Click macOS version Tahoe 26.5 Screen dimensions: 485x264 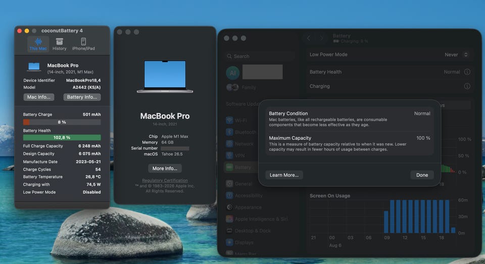click(172, 154)
